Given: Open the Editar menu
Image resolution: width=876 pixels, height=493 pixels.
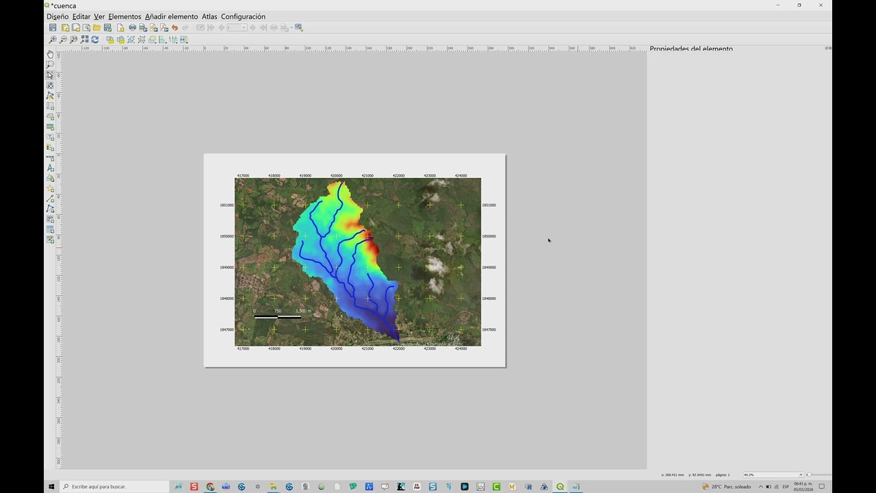Looking at the screenshot, I should coord(81,16).
